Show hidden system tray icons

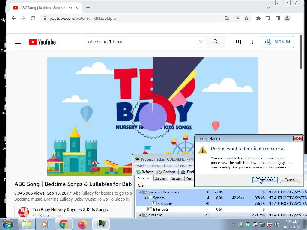coord(233,224)
